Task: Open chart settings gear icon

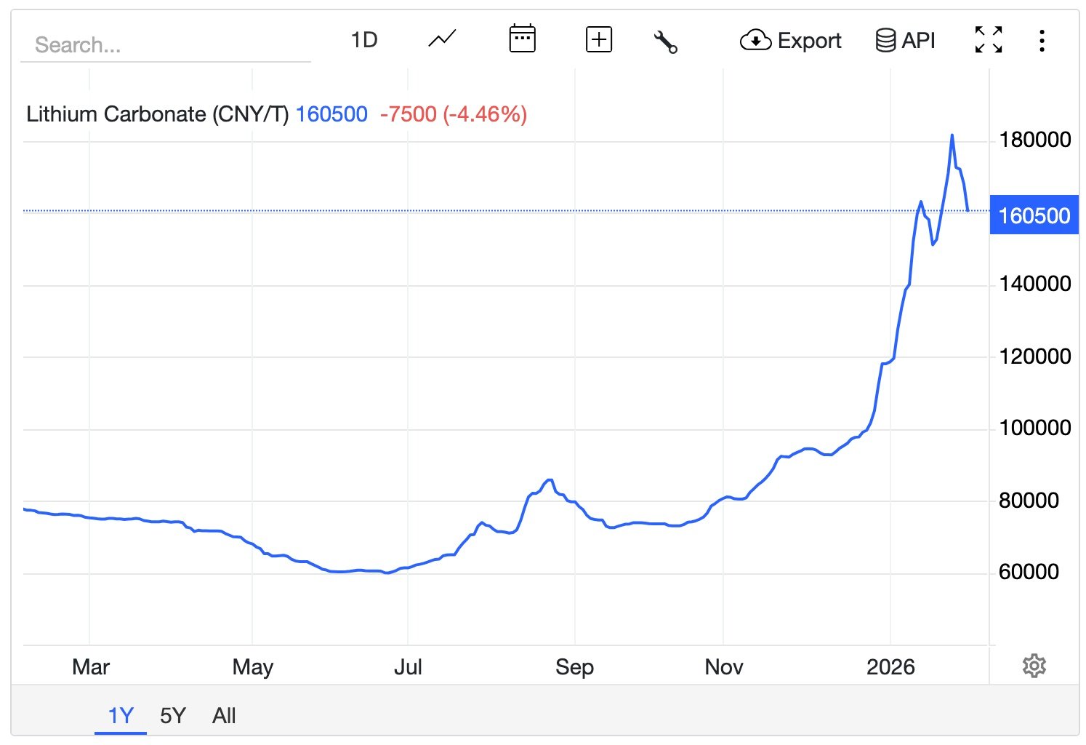Action: point(1034,666)
